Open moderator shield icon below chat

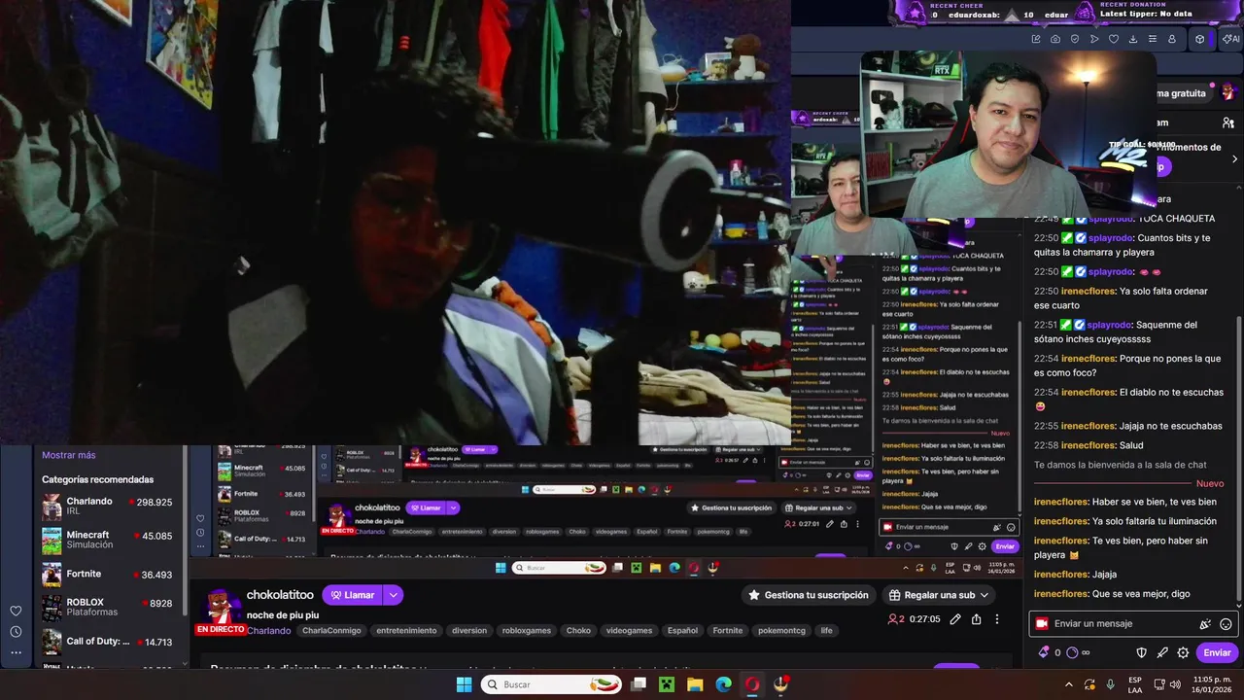[1141, 652]
